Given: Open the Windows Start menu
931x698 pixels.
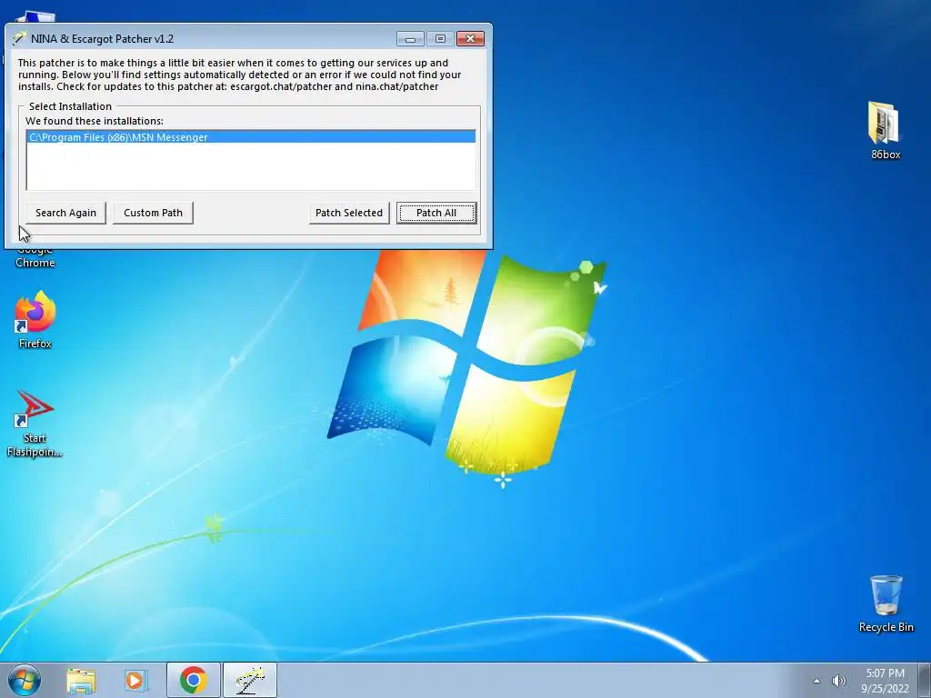Looking at the screenshot, I should pyautogui.click(x=25, y=680).
